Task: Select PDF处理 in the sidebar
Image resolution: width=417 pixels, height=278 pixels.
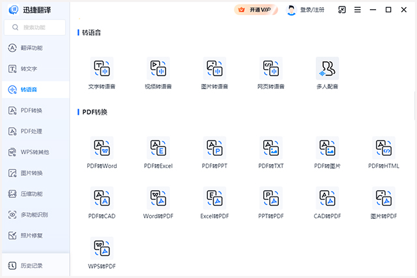Action: pos(36,132)
